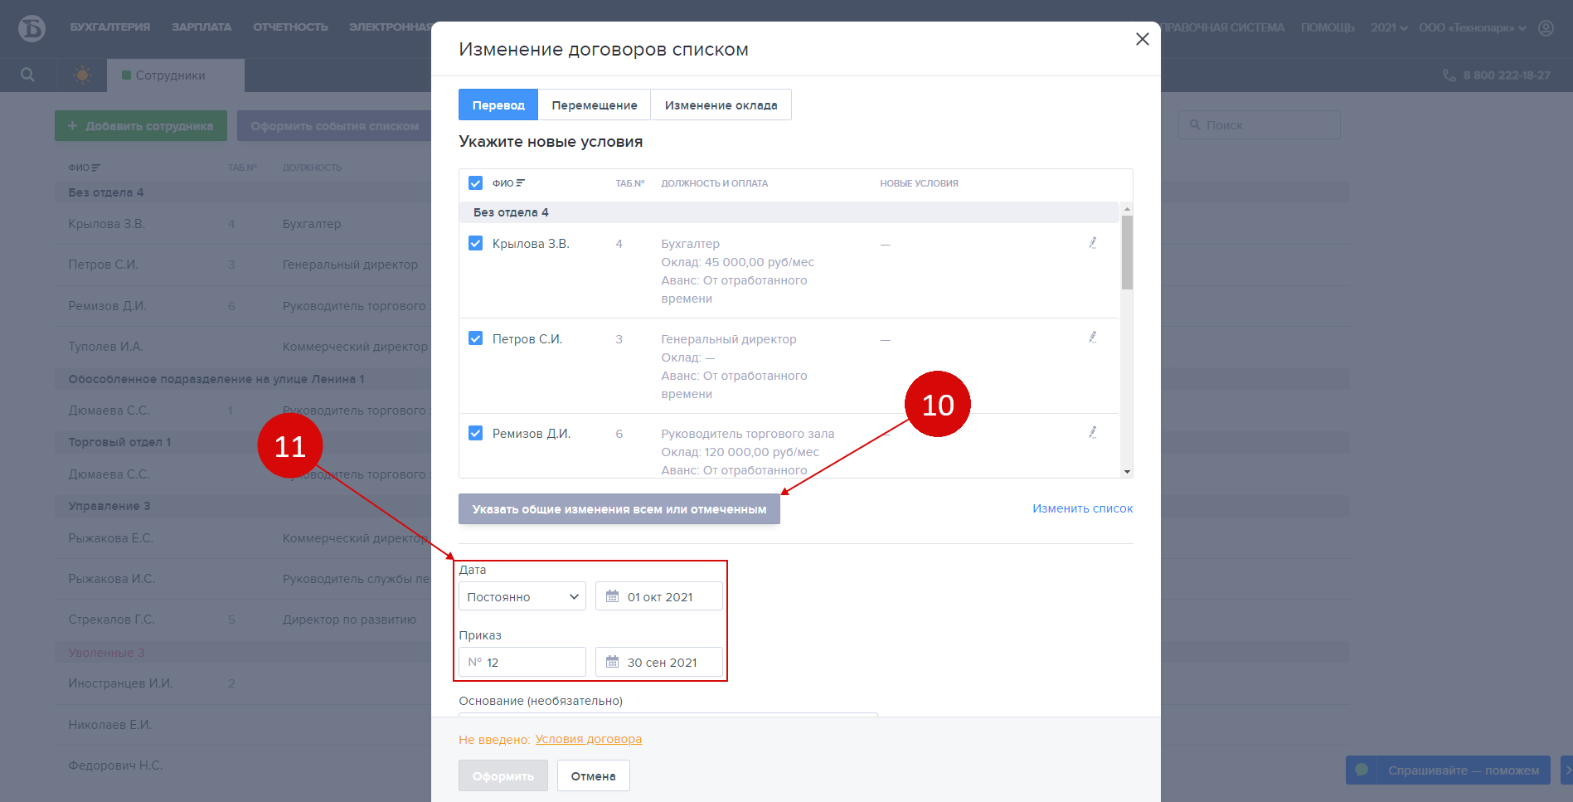Open the calendar icon for date 01 окт 2021
1573x802 pixels.
click(612, 596)
